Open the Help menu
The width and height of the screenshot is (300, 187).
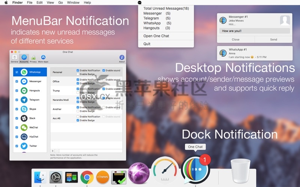pos(87,3)
